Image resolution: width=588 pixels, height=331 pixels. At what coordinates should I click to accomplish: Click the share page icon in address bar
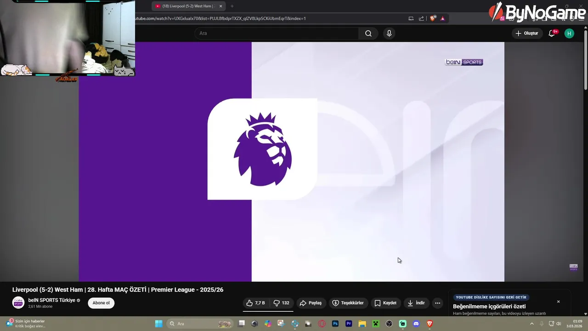421,18
